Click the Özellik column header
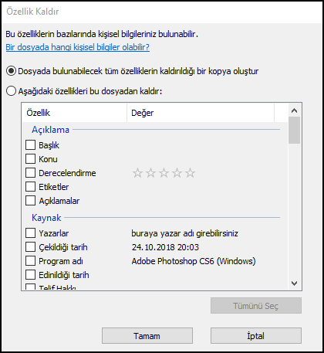324x353 pixels. [x=74, y=113]
